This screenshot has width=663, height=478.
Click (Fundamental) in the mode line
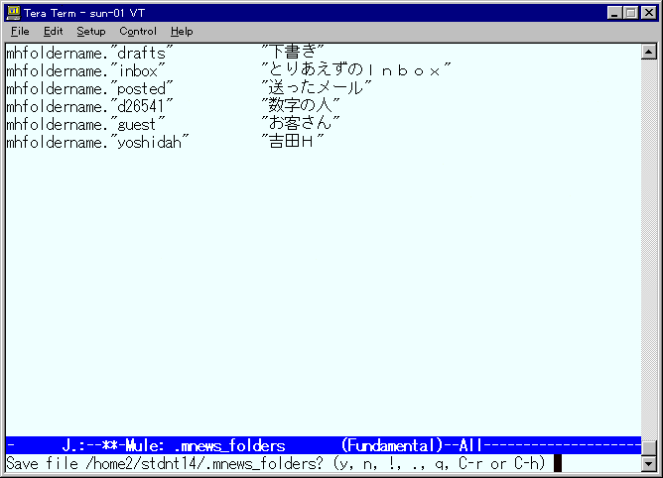[392, 445]
